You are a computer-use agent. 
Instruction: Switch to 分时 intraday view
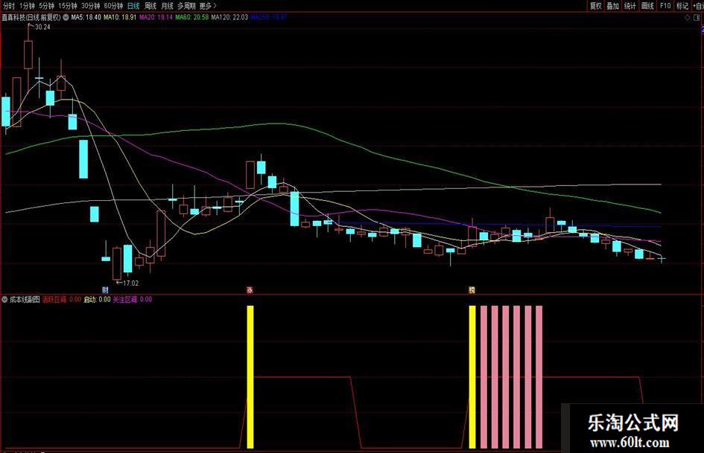click(x=8, y=6)
